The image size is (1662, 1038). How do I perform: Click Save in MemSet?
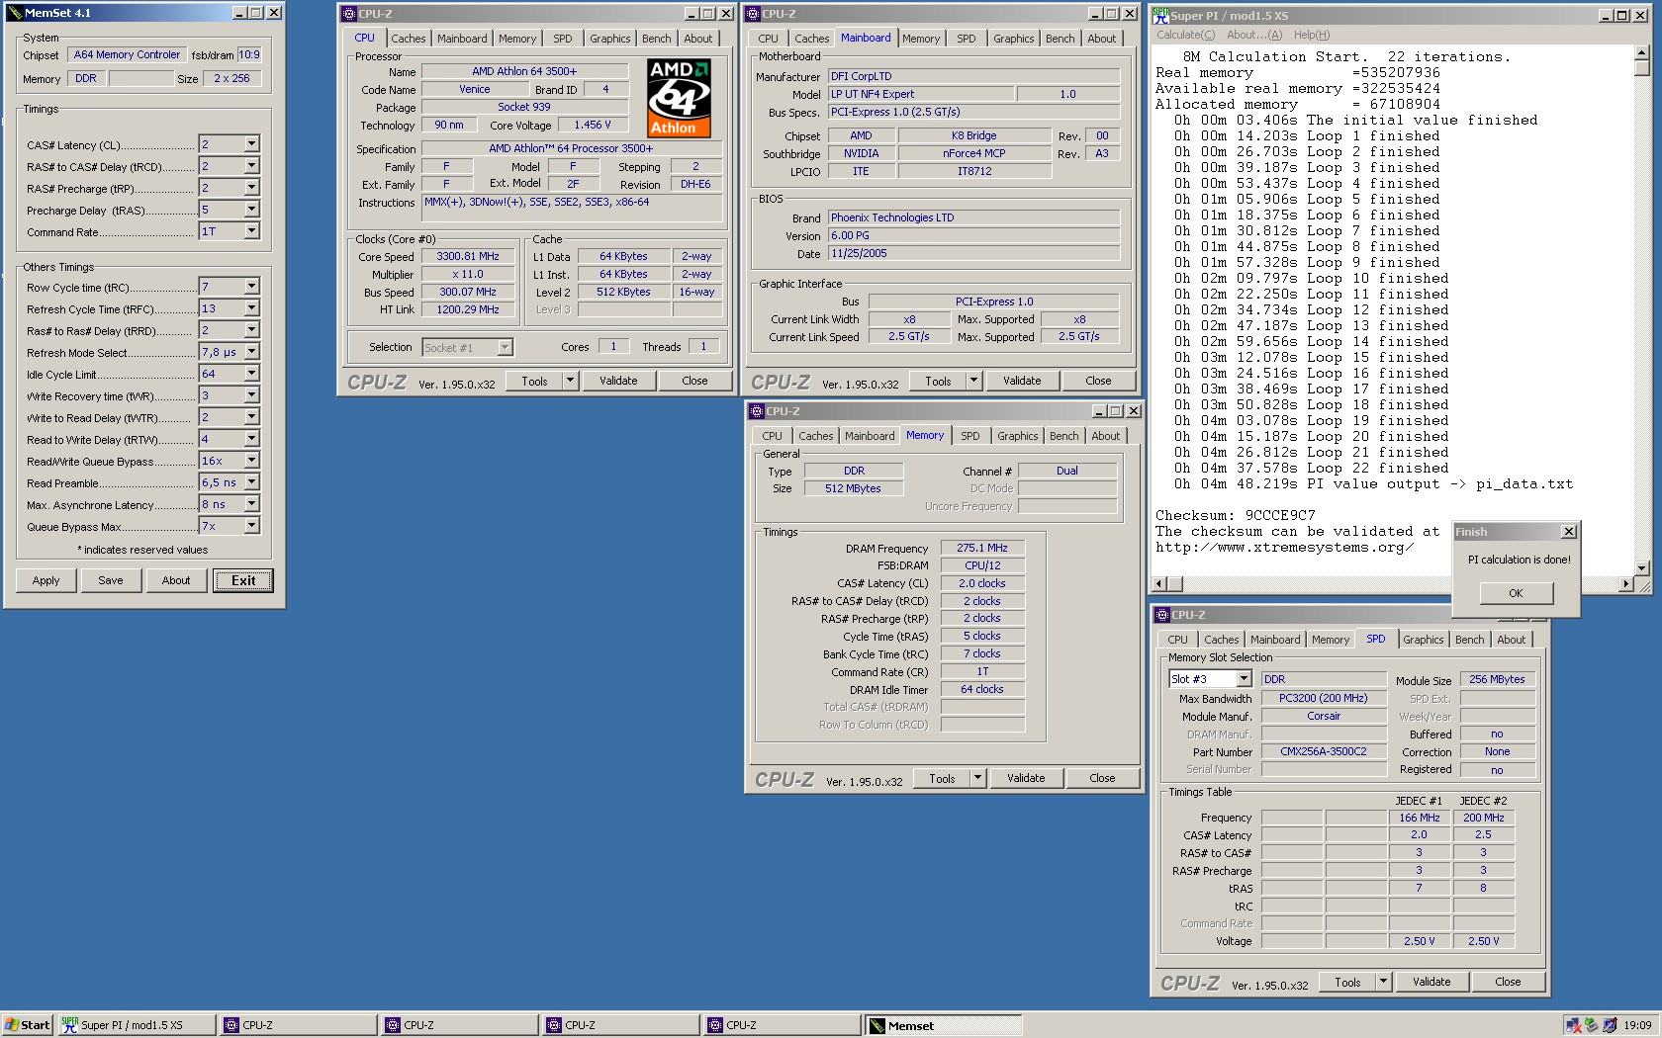coord(111,580)
